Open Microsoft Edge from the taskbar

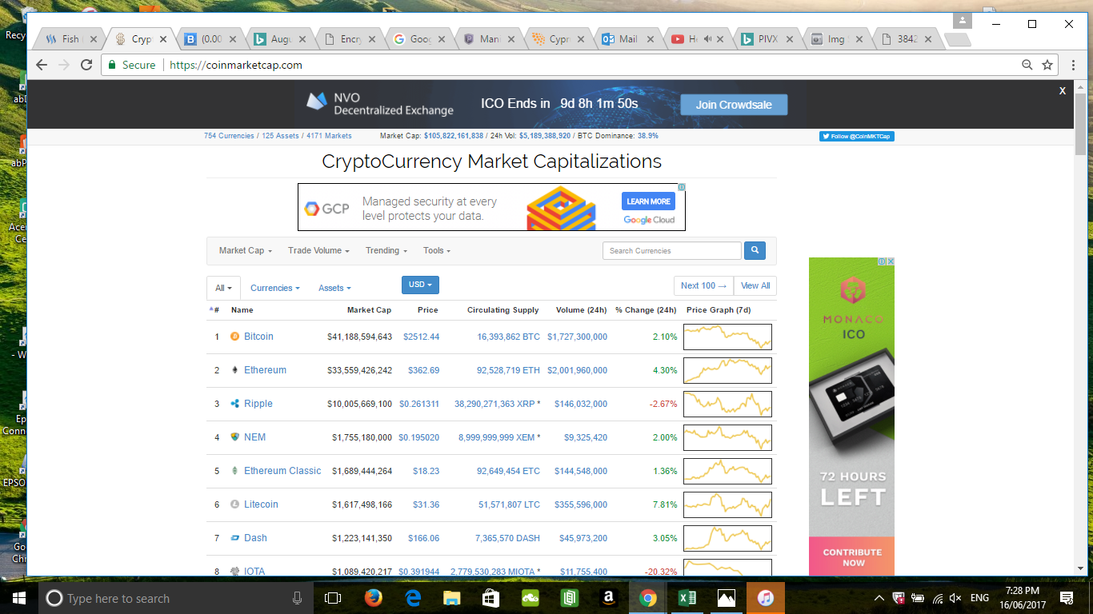click(413, 598)
